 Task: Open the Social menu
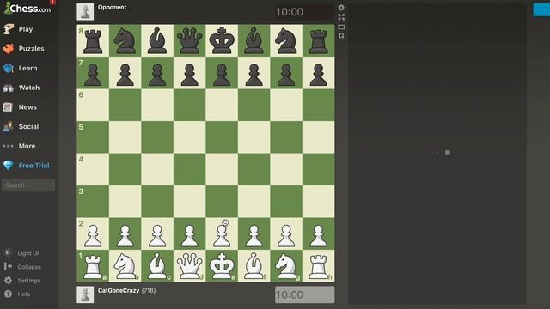[x=28, y=126]
